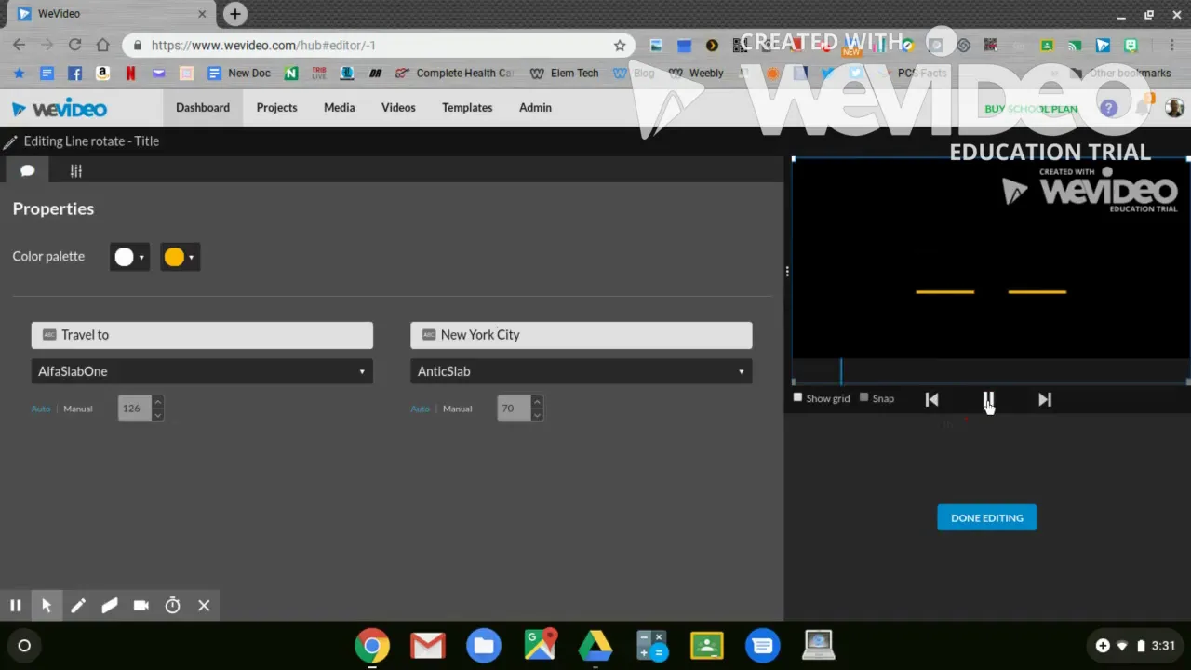Select Auto size for 'Travel to' text

tap(41, 409)
